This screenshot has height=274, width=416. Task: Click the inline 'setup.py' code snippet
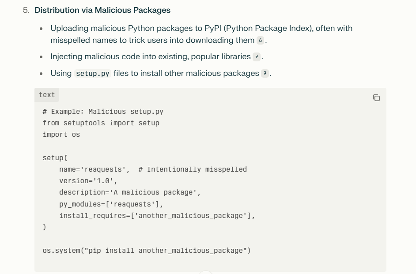click(92, 74)
